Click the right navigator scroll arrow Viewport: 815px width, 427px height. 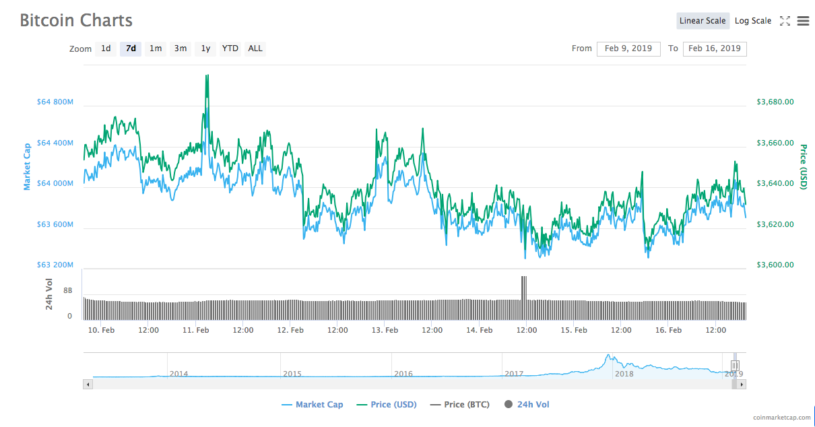(x=741, y=383)
